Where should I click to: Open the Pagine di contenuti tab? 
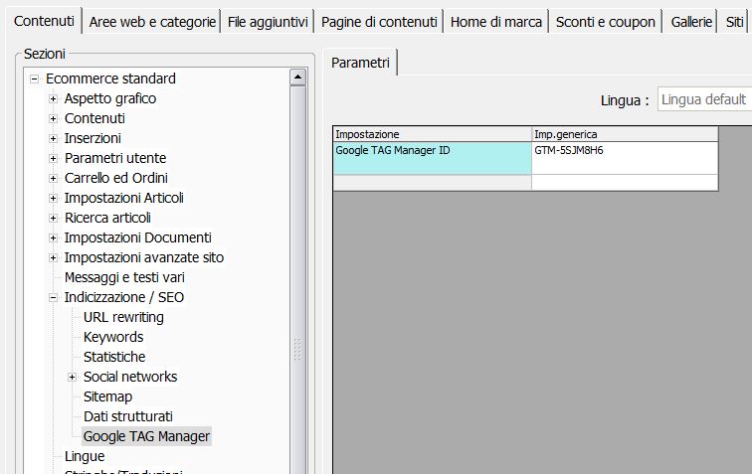point(379,22)
